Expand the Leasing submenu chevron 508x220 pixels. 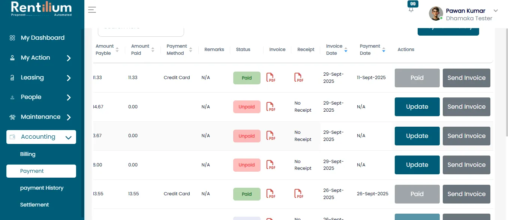coord(69,78)
